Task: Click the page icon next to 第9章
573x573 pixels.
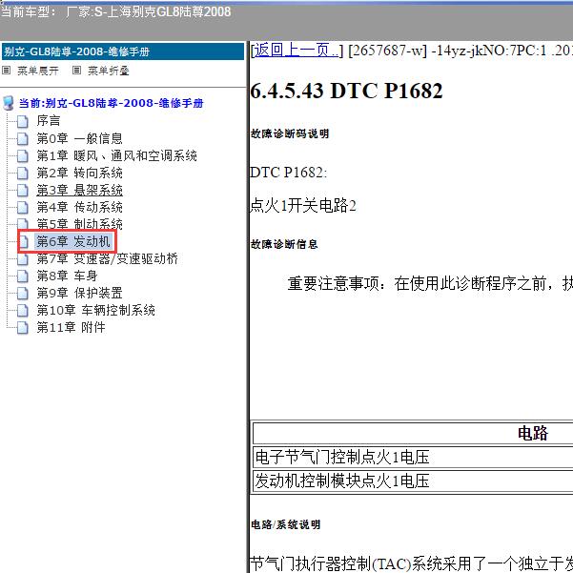Action: pos(23,293)
